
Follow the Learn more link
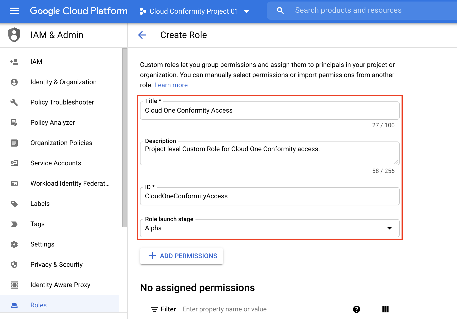(171, 85)
